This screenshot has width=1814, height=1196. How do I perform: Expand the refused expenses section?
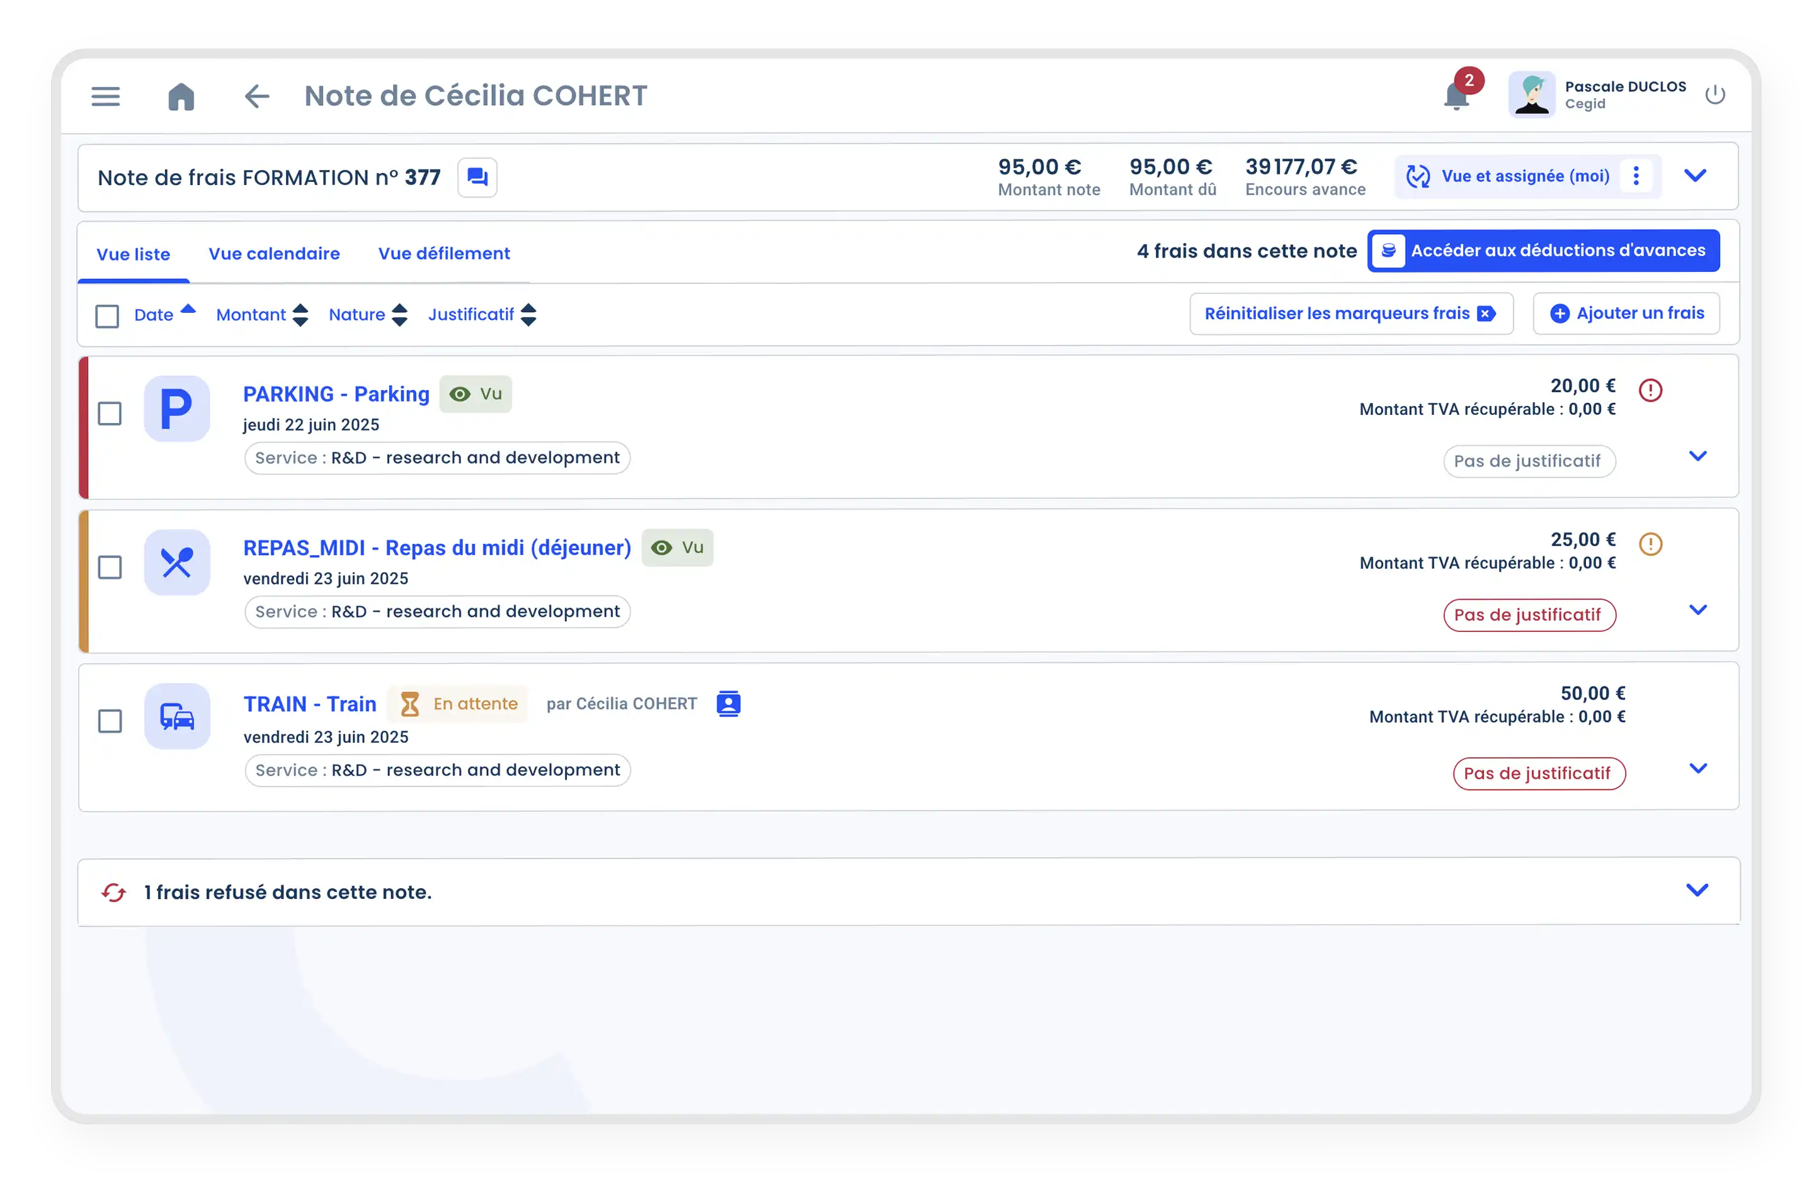(1696, 890)
